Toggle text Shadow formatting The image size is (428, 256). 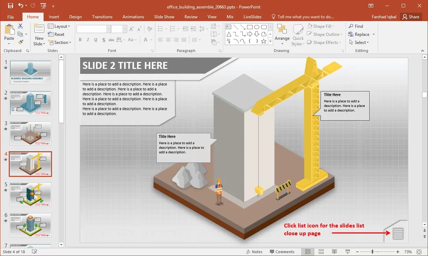[104, 40]
